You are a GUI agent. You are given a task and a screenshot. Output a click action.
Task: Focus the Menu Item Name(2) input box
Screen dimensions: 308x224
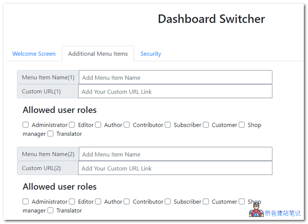coord(175,154)
